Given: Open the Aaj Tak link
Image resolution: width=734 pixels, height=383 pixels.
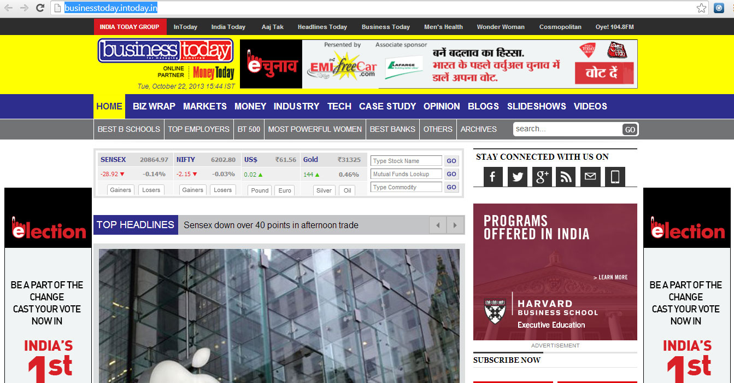Looking at the screenshot, I should tap(273, 27).
